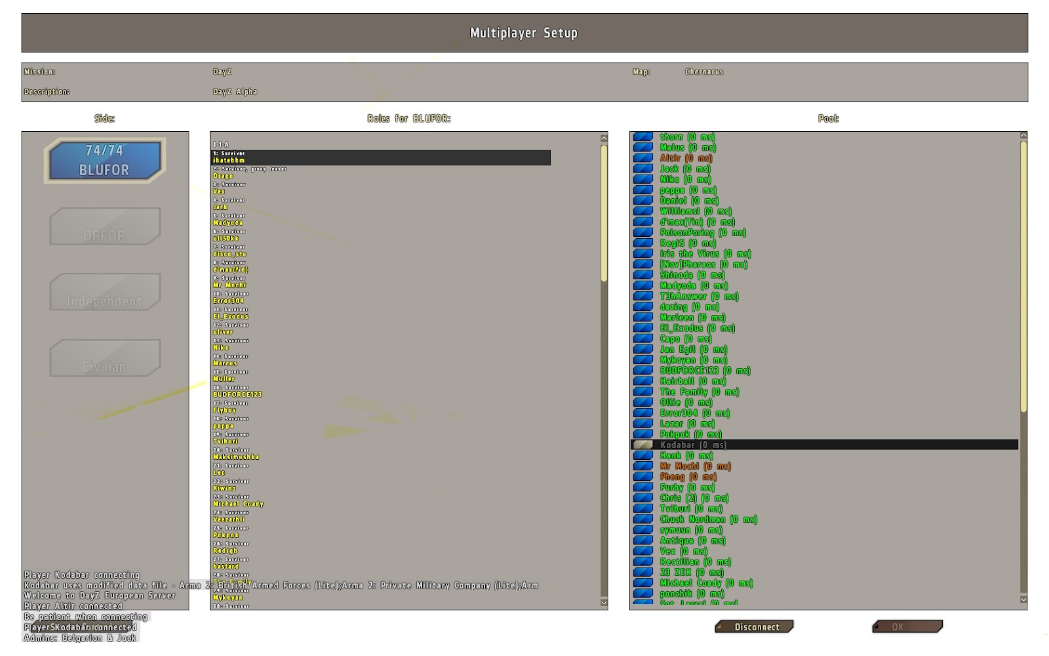Click the player icon beside Michael Coady

point(641,583)
